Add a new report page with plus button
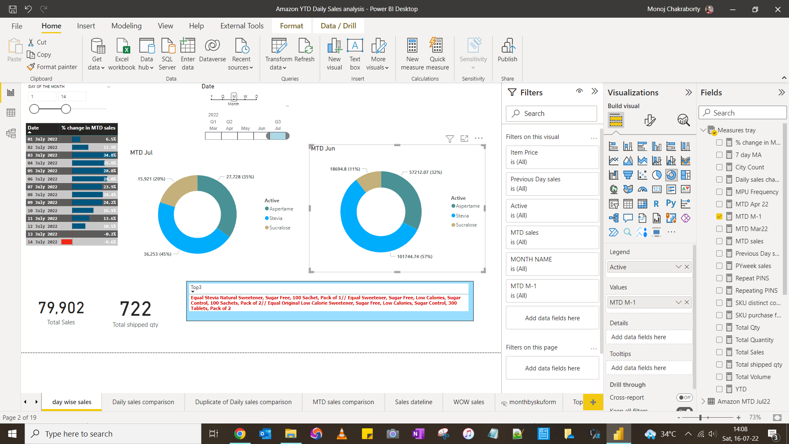Viewport: 789px width, 444px height. coord(593,402)
